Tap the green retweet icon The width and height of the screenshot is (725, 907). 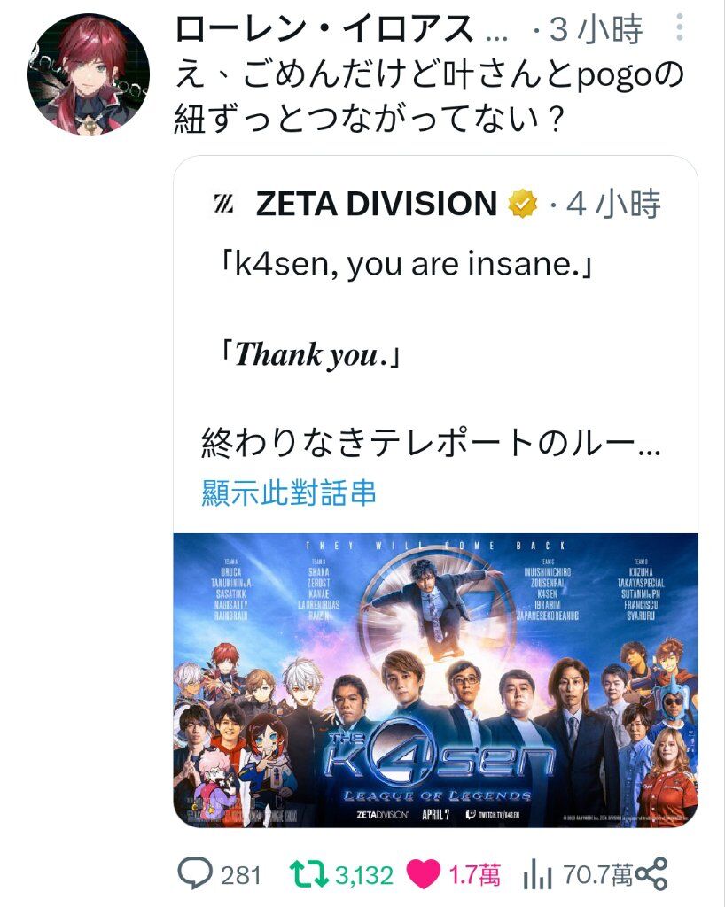pyautogui.click(x=309, y=873)
